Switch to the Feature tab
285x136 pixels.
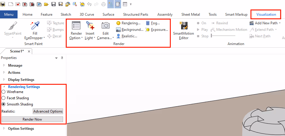pyautogui.click(x=46, y=15)
